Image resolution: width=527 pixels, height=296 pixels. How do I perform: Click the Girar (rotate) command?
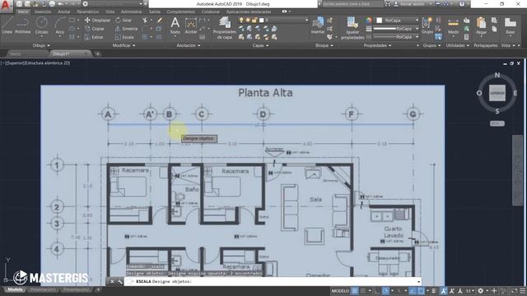pyautogui.click(x=124, y=20)
